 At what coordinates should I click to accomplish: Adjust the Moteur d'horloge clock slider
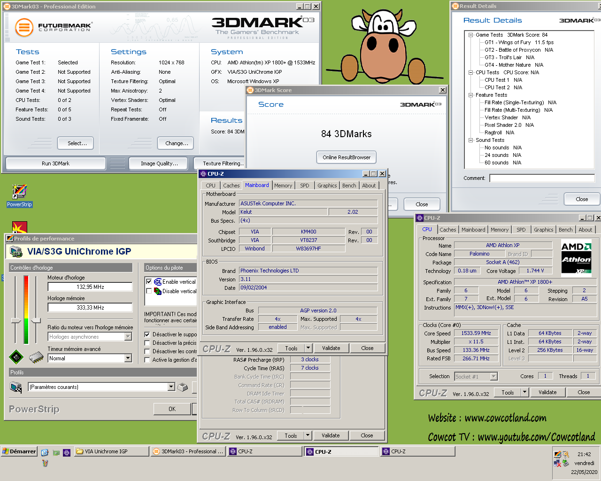[15, 321]
